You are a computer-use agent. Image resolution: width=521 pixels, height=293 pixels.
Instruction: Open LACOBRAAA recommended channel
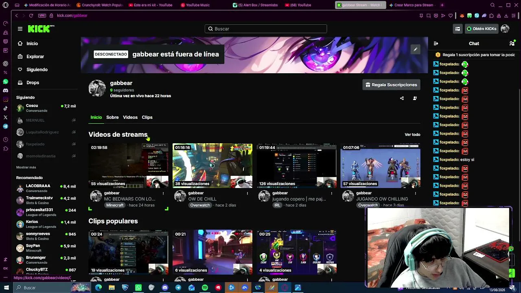coord(46,188)
